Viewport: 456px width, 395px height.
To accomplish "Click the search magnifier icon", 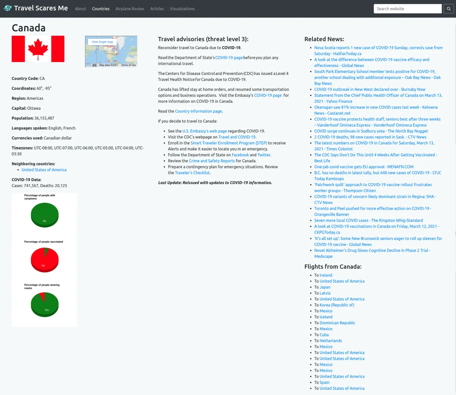I will 449,8.
